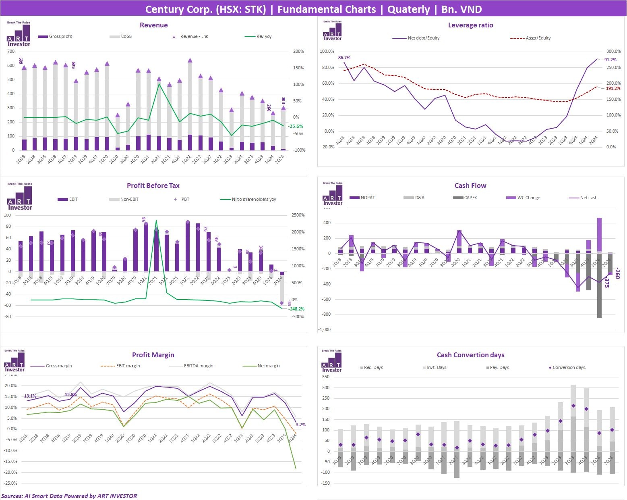The width and height of the screenshot is (627, 500).
Task: Click the 266 revenue label for 1Q24
Action: click(268, 108)
